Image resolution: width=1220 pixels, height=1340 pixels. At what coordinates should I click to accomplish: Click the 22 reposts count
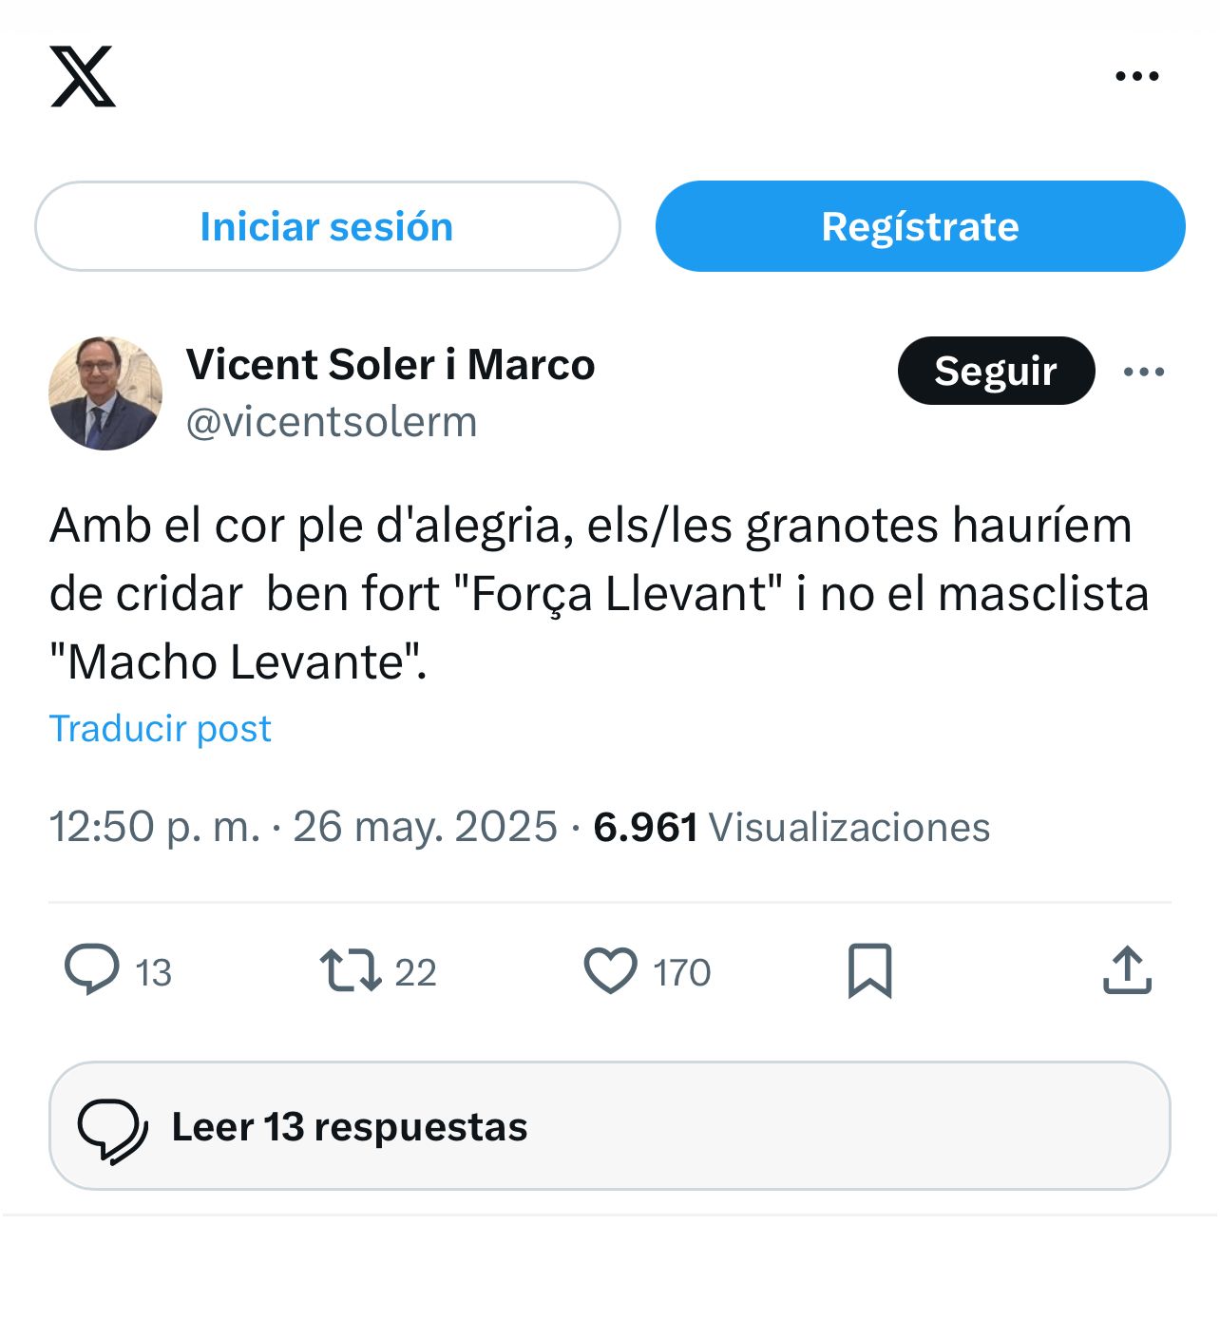pyautogui.click(x=415, y=972)
